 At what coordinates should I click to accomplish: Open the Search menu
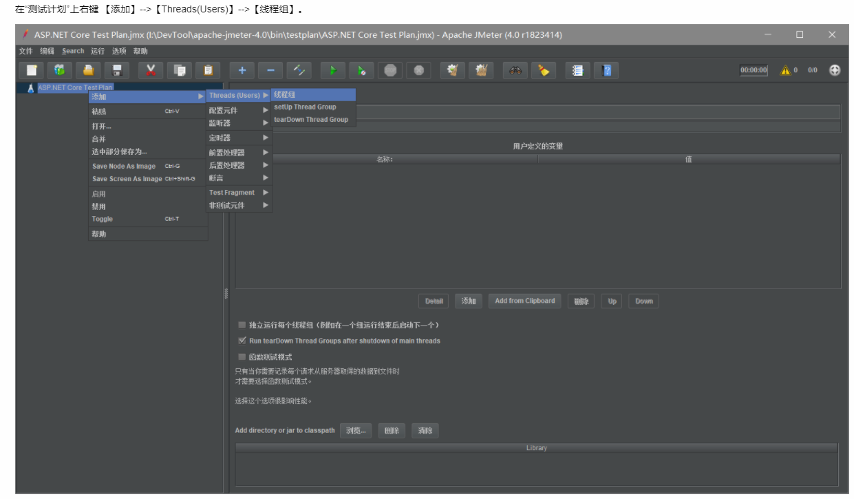tap(73, 51)
